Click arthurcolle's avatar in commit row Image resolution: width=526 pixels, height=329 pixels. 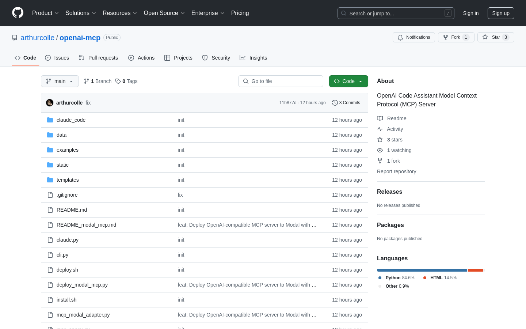pyautogui.click(x=50, y=103)
